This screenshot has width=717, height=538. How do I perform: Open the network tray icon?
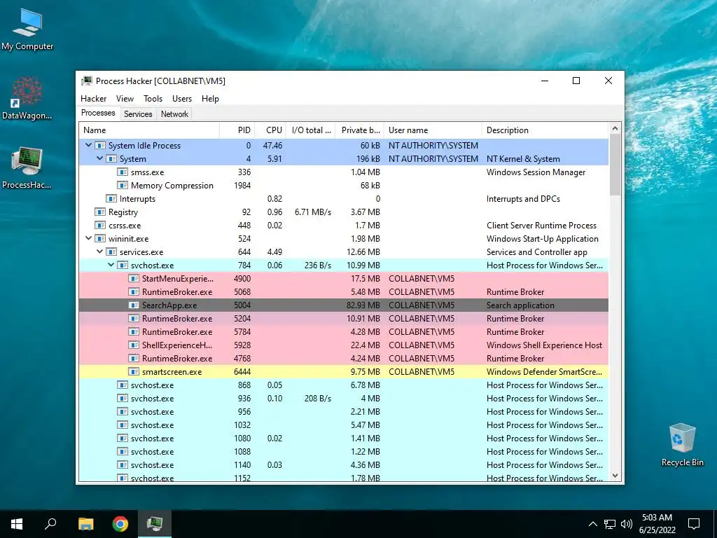point(610,524)
